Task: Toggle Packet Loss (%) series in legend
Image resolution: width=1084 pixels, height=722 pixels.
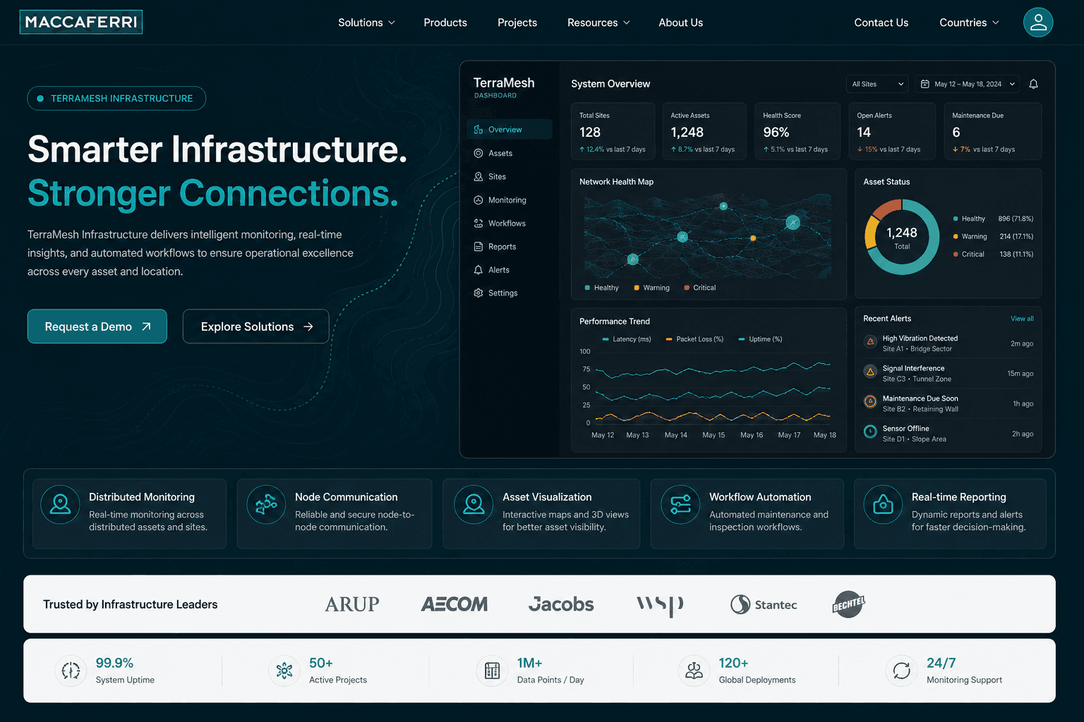Action: [x=694, y=339]
